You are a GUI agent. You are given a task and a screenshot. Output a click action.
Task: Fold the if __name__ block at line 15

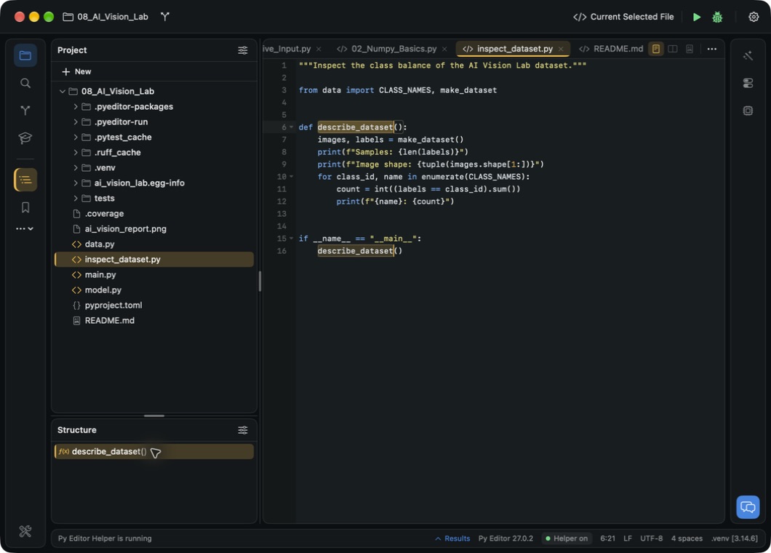(x=291, y=239)
